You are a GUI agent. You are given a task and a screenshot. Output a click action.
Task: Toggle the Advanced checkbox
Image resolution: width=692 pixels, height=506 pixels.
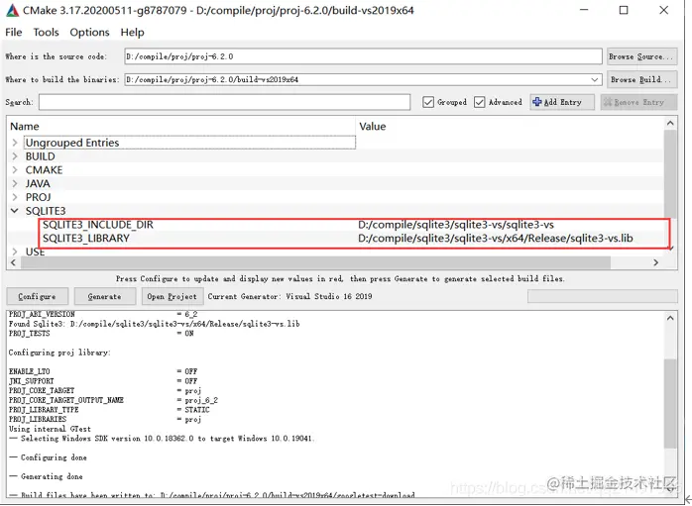click(x=479, y=102)
